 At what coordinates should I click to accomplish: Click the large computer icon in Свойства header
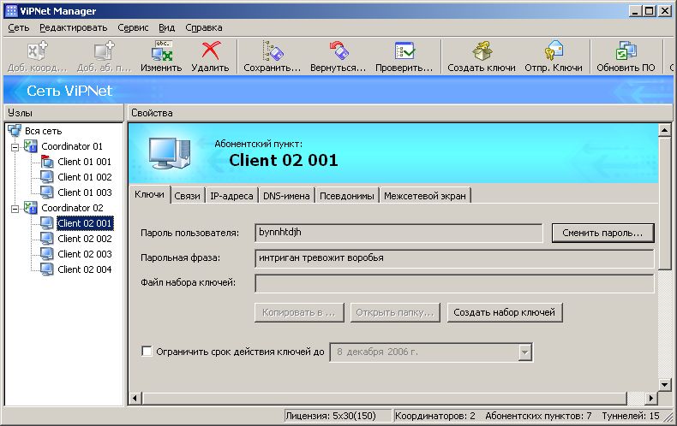coord(170,153)
